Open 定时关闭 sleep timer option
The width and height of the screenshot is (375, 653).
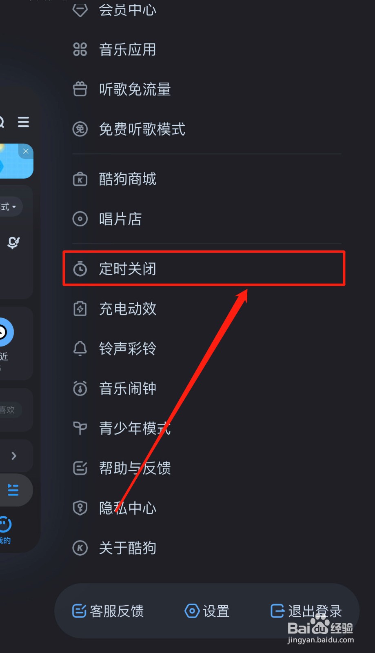[x=204, y=269]
